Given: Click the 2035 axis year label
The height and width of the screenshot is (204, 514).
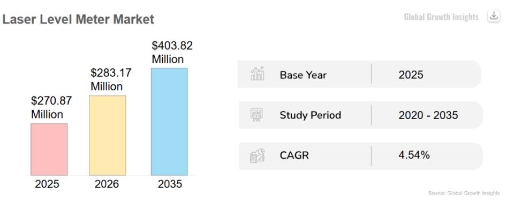Looking at the screenshot, I should coord(170,184).
